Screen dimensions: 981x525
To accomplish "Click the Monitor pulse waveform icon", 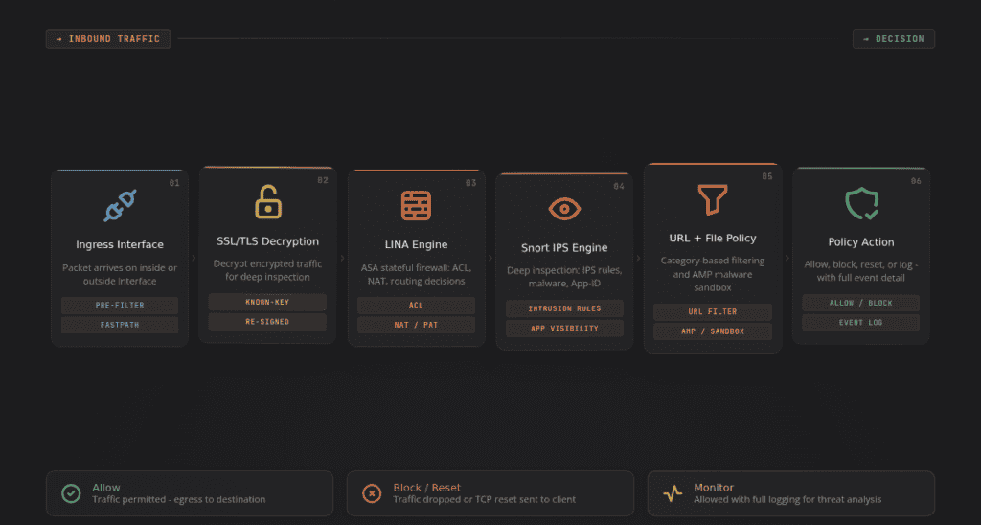I will click(673, 493).
